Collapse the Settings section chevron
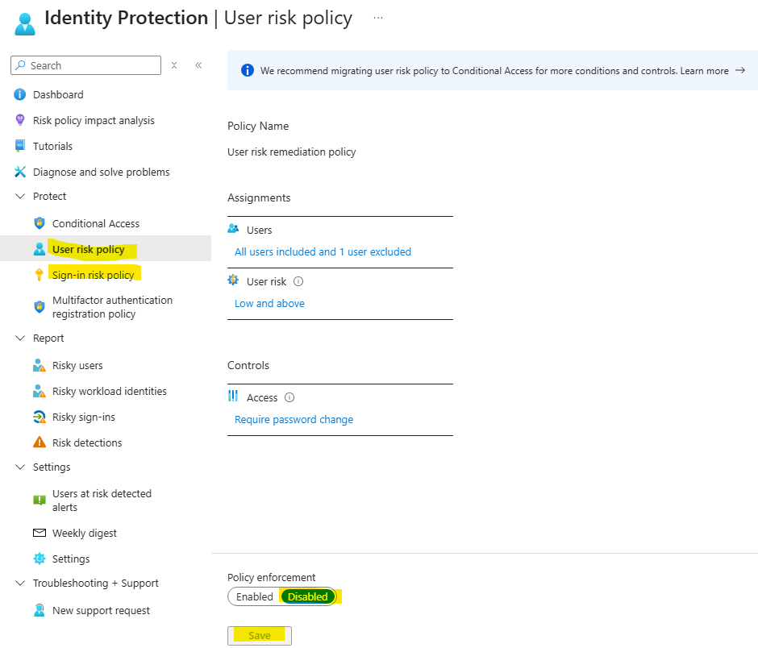 [20, 467]
